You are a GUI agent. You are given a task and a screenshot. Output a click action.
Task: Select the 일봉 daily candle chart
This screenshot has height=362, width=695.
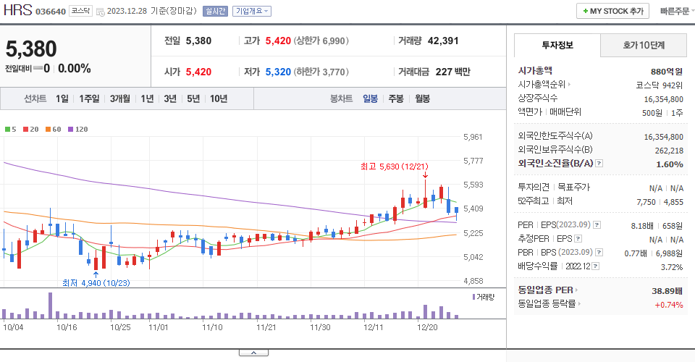tap(371, 98)
